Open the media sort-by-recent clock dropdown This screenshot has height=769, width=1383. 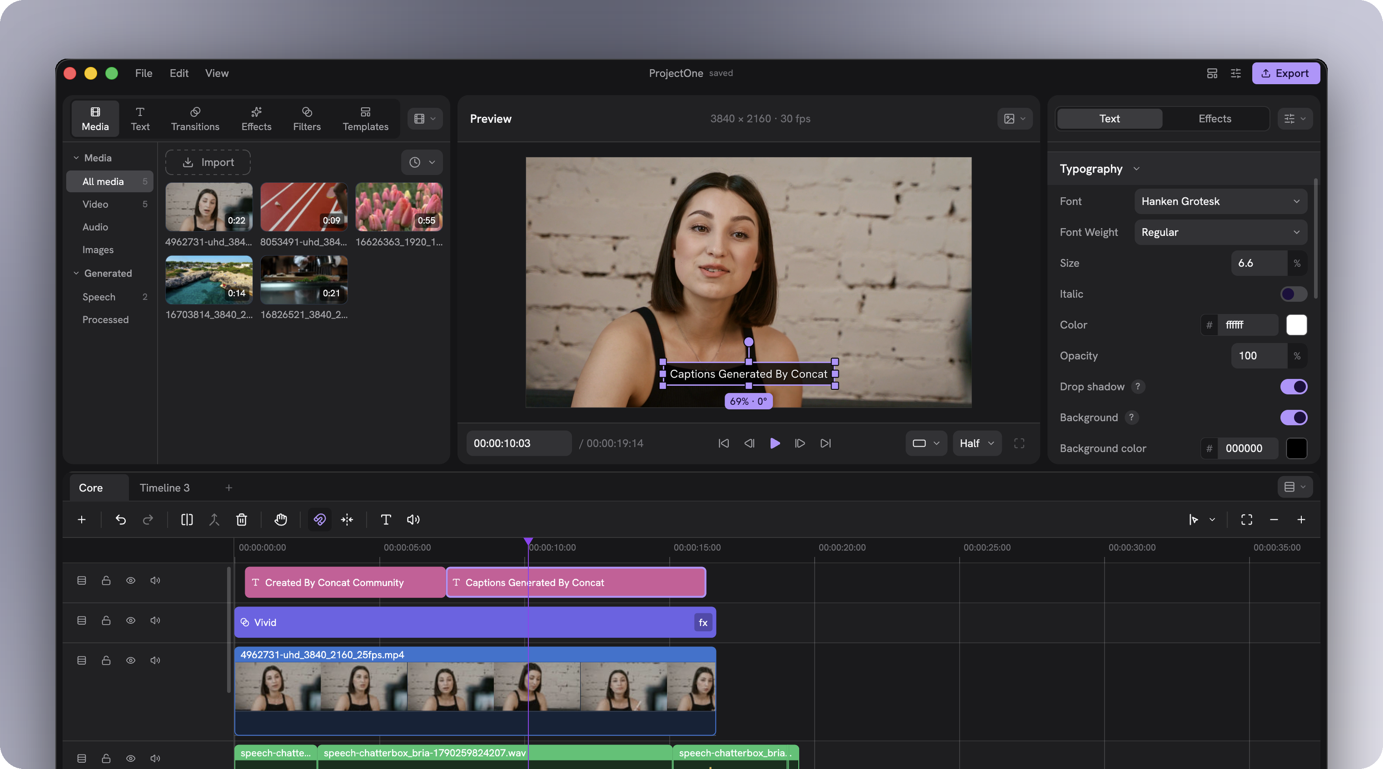pos(421,162)
